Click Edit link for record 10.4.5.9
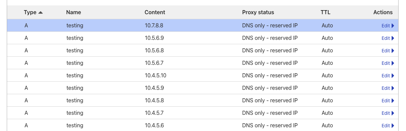This screenshot has height=131, width=406. click(x=386, y=88)
